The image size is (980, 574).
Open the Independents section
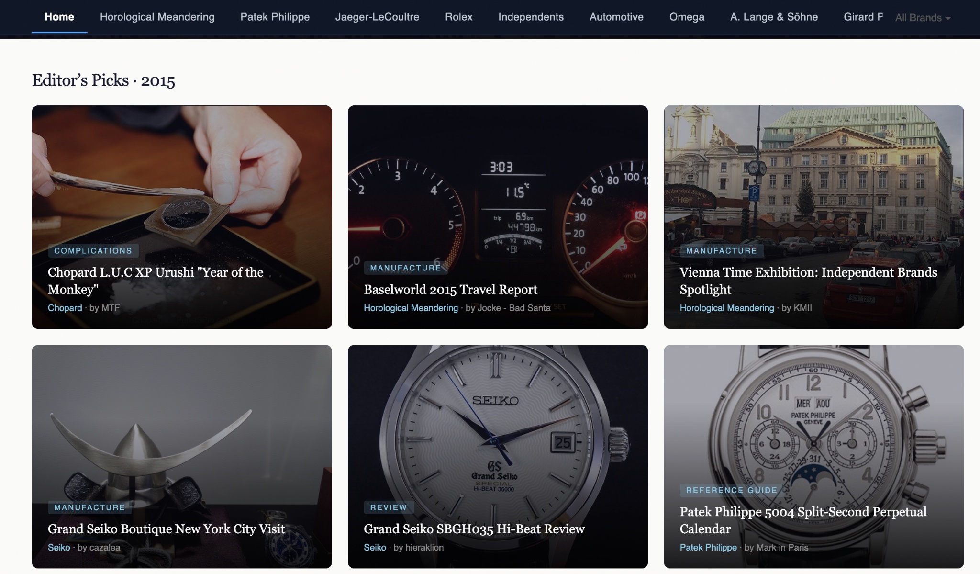pyautogui.click(x=531, y=17)
